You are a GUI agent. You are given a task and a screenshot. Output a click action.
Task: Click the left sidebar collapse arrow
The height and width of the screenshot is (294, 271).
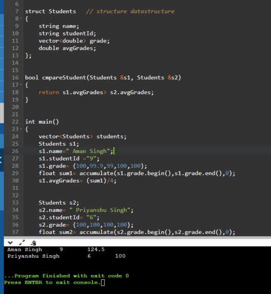pos(1,160)
